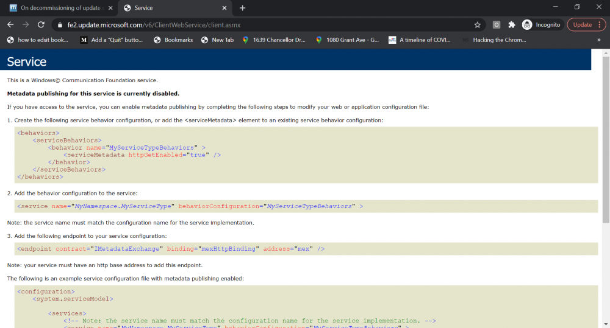The image size is (610, 328).
Task: Close the 'On decommissioning of update' tab
Action: [x=110, y=8]
